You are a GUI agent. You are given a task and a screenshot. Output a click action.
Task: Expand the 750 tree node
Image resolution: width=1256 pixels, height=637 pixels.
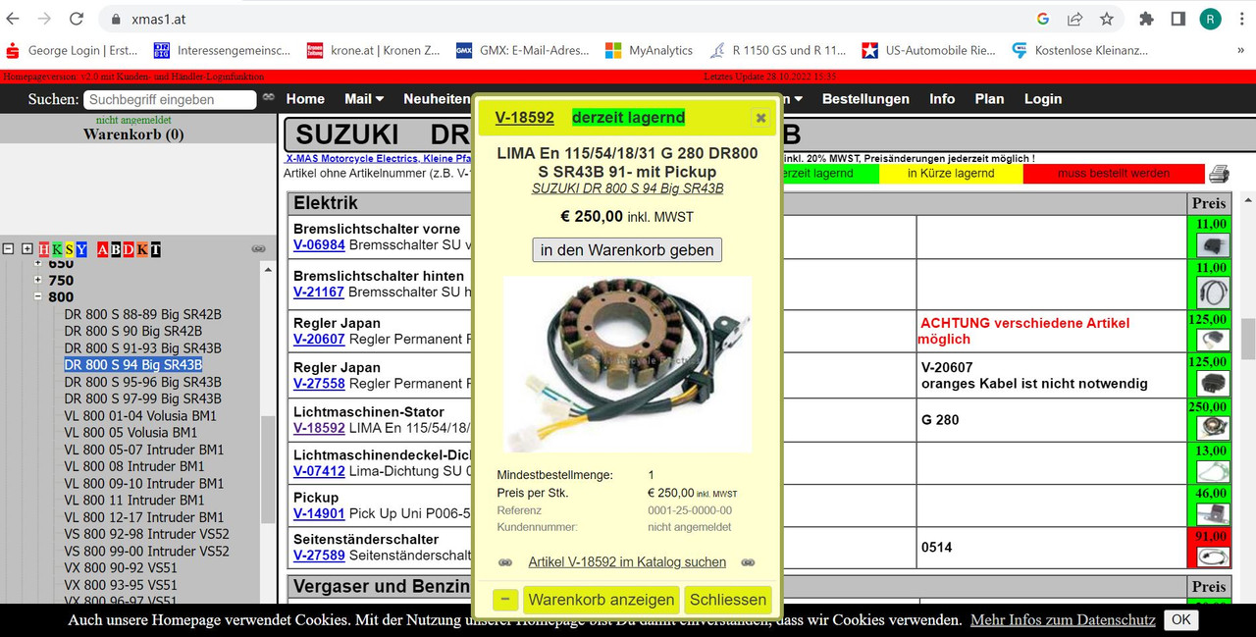point(38,280)
